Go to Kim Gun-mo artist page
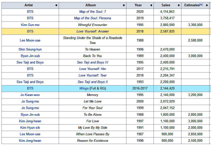 pos(30,25)
